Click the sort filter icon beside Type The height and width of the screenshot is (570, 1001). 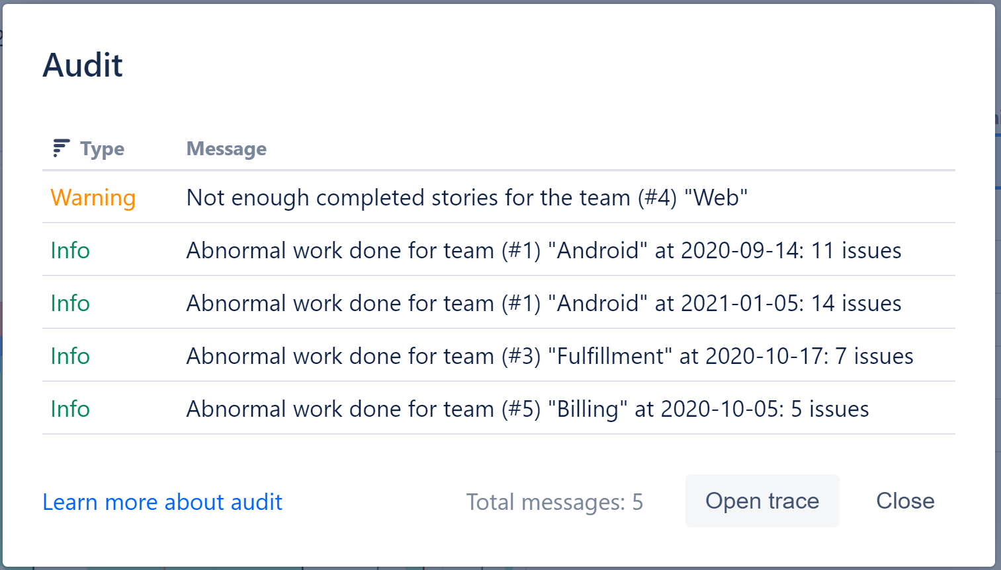(x=59, y=148)
